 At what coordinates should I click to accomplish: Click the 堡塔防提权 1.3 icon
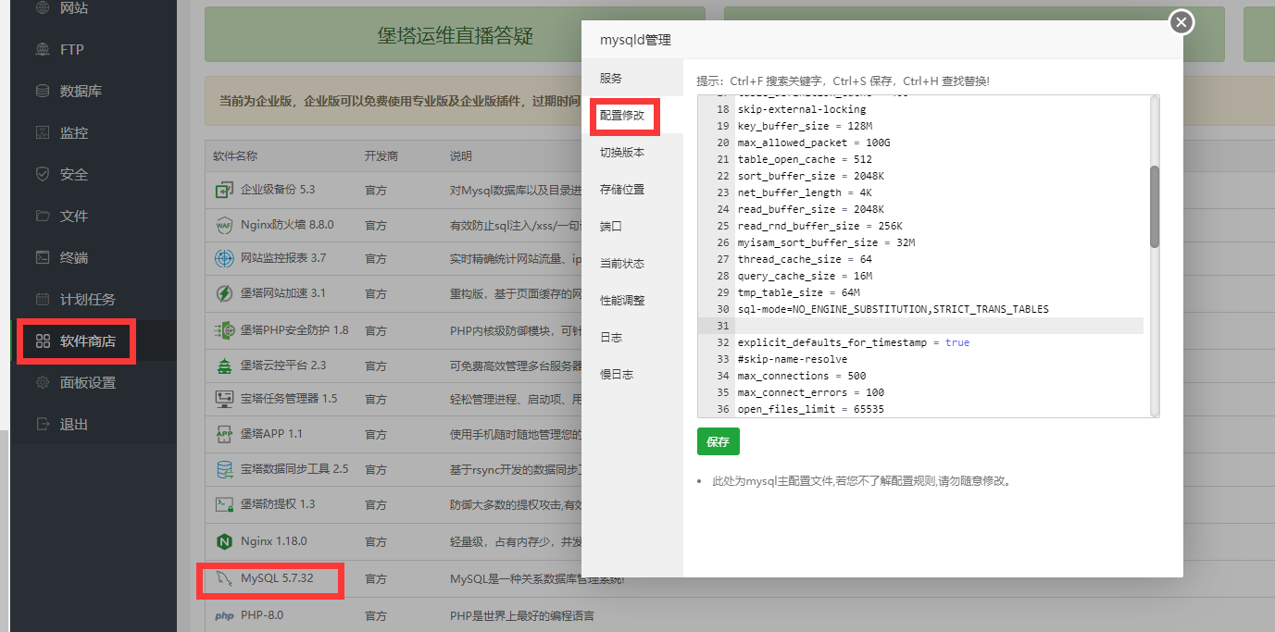pos(224,504)
